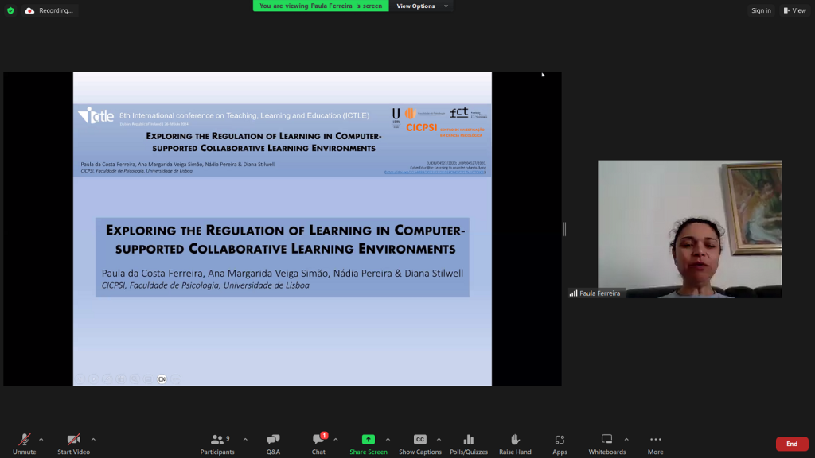
Task: Start Video camera
Action: pyautogui.click(x=73, y=443)
